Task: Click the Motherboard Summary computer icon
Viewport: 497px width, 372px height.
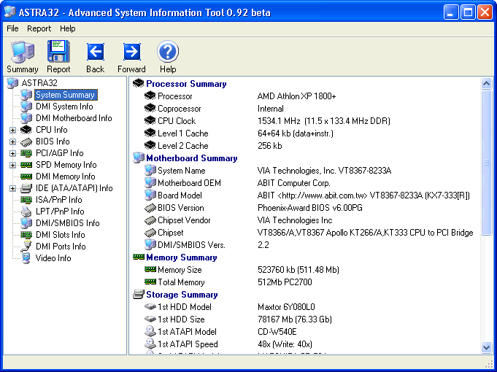Action: pos(139,158)
